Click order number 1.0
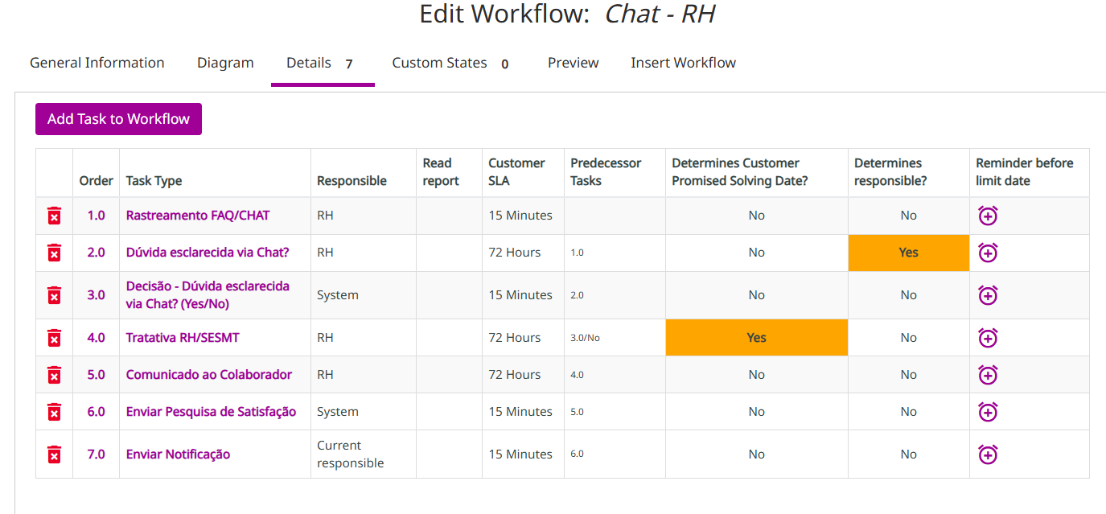1106x514 pixels. click(x=96, y=216)
